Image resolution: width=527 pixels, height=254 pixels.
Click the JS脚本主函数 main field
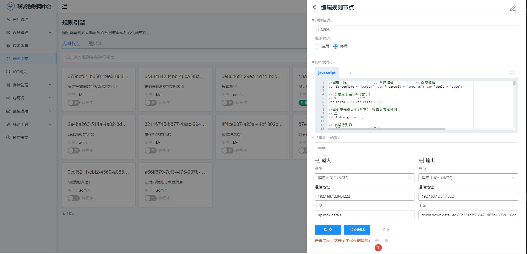[x=416, y=147]
